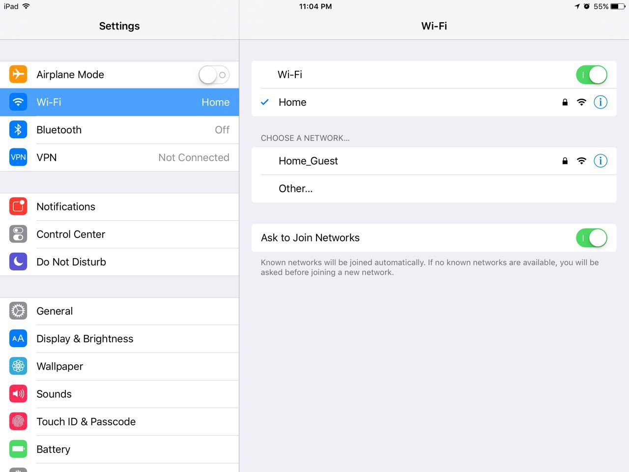Tap the lock icon on Home_Guest network

coord(565,161)
